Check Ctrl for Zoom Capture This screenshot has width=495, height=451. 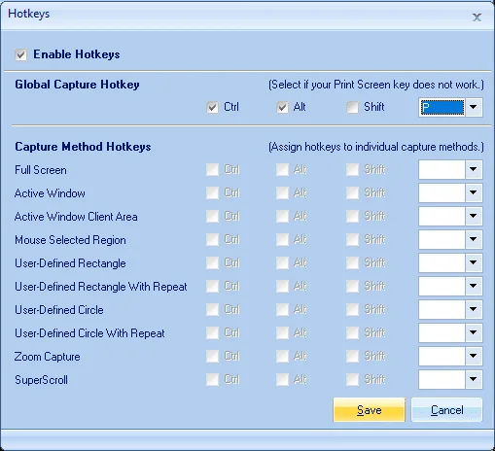coord(212,356)
